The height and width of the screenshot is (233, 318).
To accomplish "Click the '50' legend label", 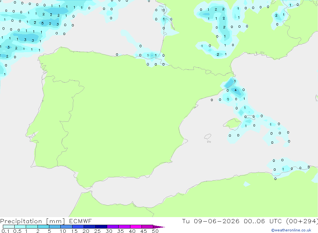I will 155,231.
